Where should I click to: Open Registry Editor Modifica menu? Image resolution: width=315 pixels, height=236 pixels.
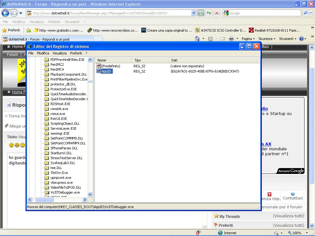(x=43, y=53)
